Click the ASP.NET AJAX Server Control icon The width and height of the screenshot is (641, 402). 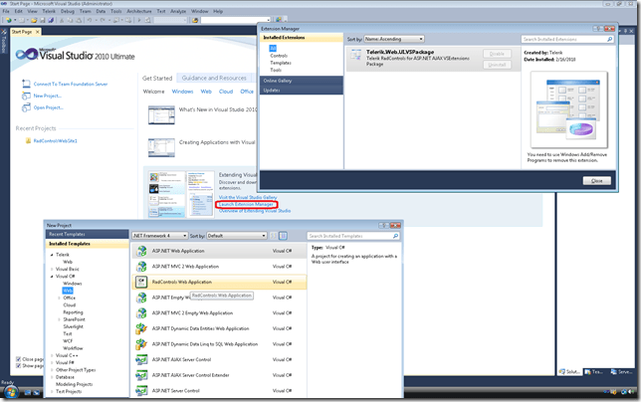click(141, 359)
